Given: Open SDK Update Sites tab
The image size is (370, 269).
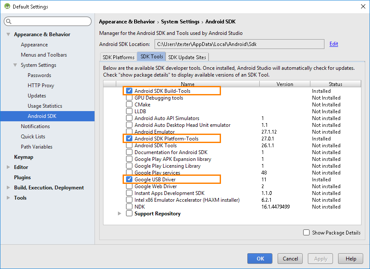Looking at the screenshot, I should click(x=187, y=57).
